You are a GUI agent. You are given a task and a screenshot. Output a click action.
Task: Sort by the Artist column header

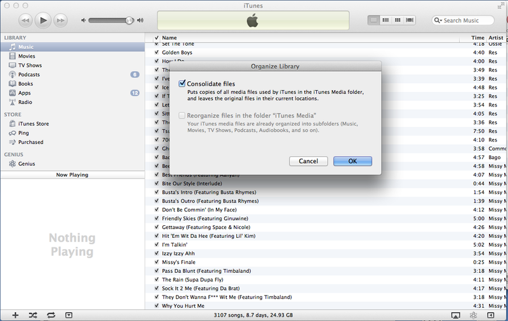(x=496, y=38)
